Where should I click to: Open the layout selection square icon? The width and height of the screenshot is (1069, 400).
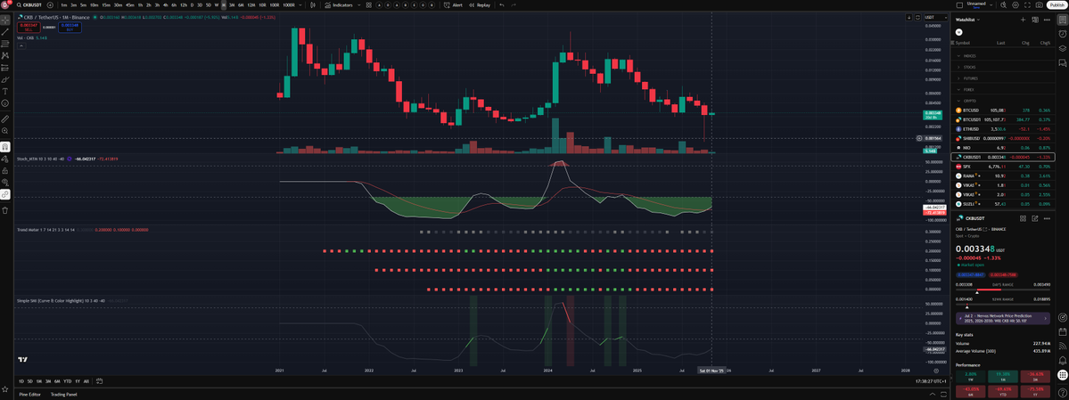click(960, 4)
